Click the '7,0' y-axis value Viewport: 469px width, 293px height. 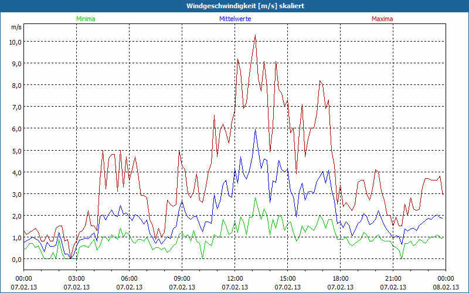tap(17, 107)
